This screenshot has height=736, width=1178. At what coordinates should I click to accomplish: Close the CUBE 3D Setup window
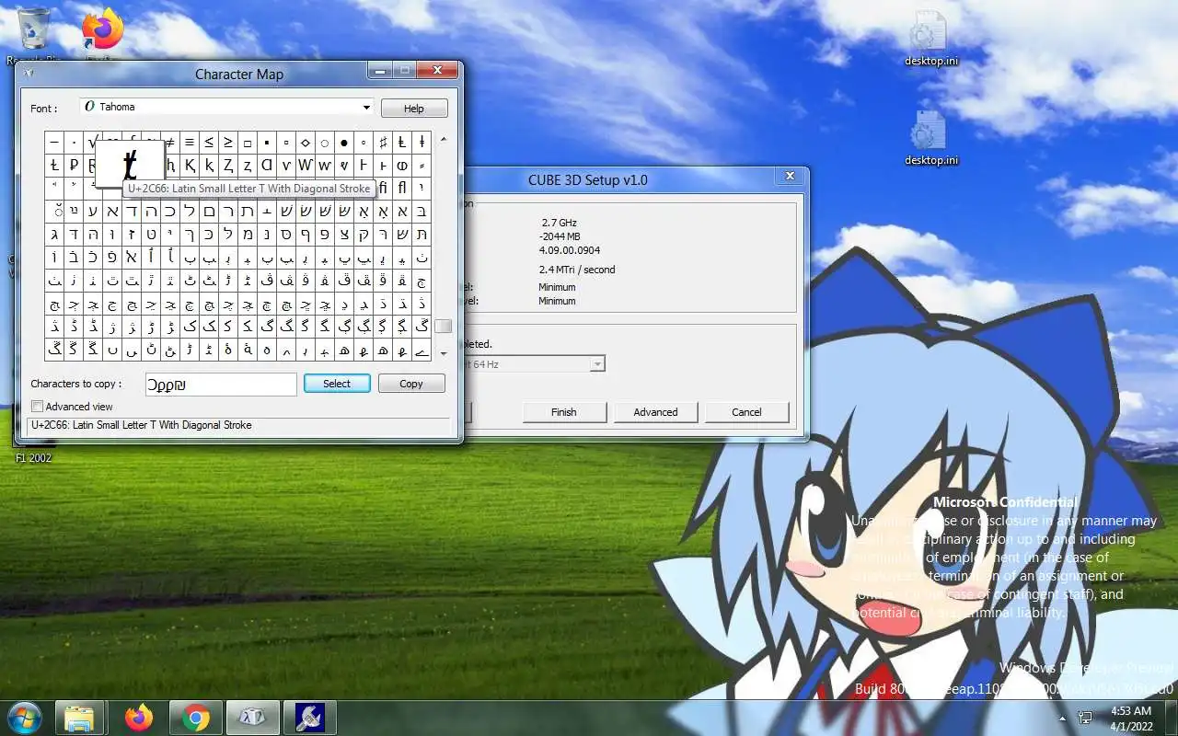coord(790,177)
